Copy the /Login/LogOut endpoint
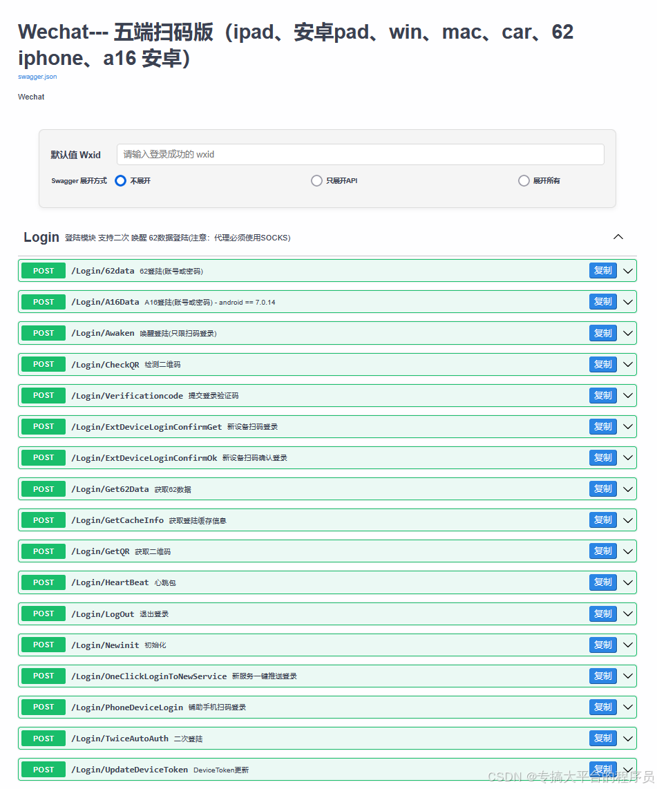Image resolution: width=657 pixels, height=789 pixels. click(602, 614)
